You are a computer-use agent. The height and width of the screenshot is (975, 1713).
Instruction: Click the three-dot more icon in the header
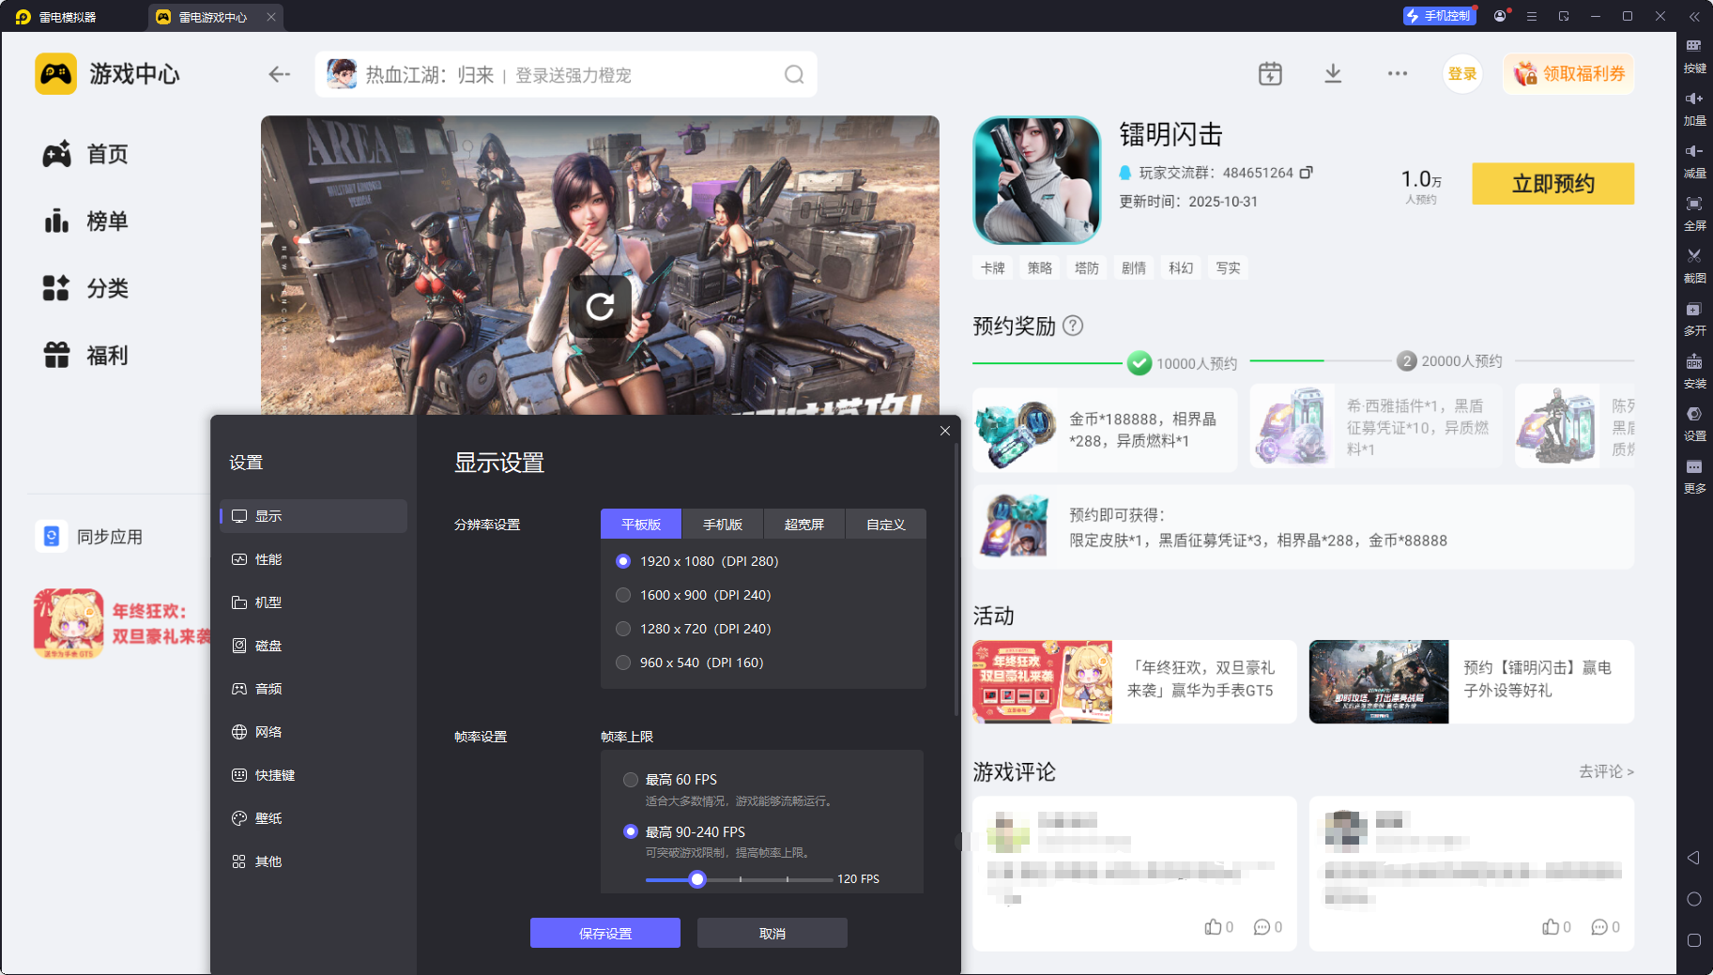point(1398,74)
